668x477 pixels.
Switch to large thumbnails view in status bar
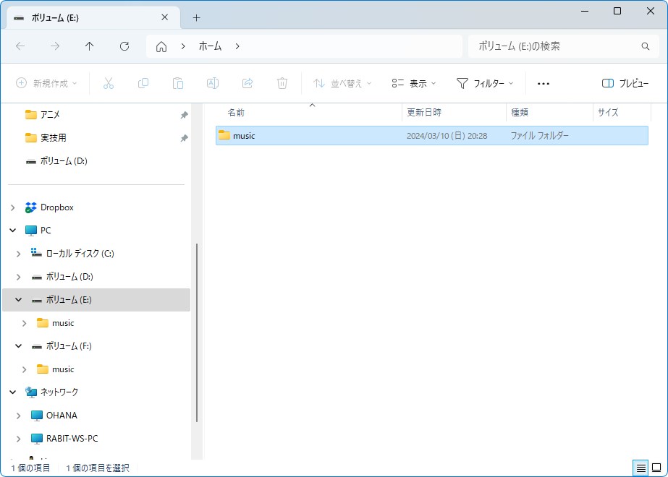pos(656,468)
